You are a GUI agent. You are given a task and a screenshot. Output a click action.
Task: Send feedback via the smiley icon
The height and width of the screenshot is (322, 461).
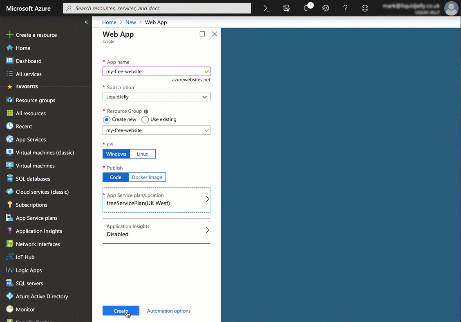click(365, 8)
